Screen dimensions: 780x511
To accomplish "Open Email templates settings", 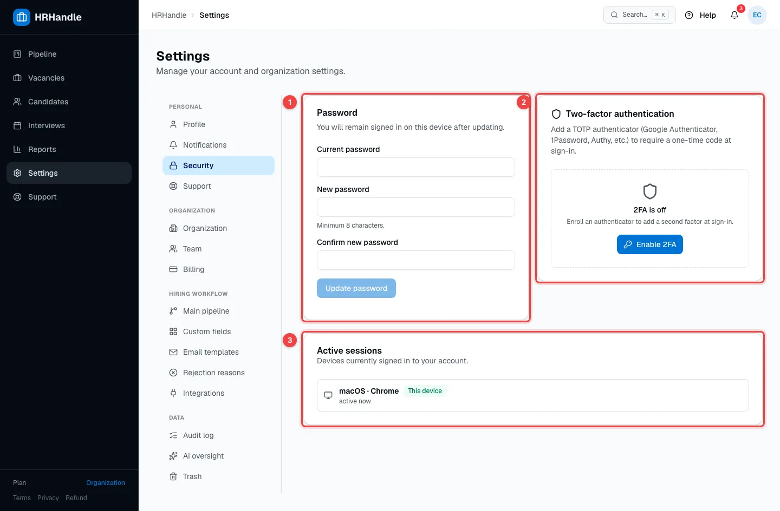I will point(218,352).
